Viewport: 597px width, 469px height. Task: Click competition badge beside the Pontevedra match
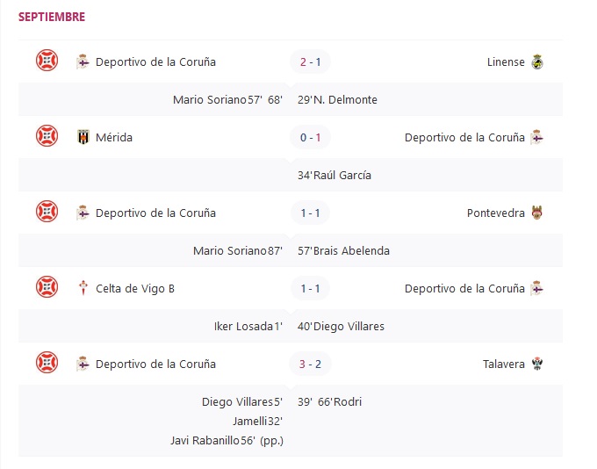tap(47, 213)
